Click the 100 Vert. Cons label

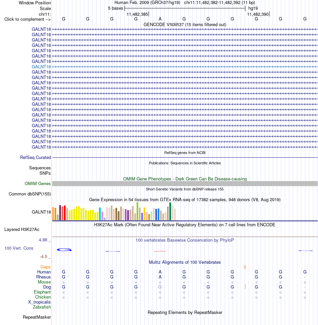pyautogui.click(x=19, y=248)
